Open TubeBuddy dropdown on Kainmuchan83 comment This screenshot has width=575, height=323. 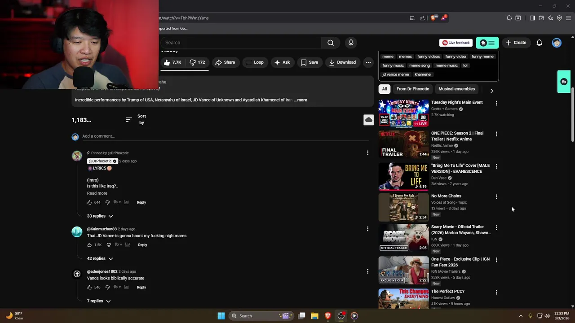point(118,245)
